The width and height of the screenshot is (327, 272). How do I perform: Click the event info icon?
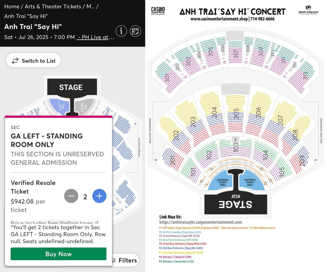point(121,31)
